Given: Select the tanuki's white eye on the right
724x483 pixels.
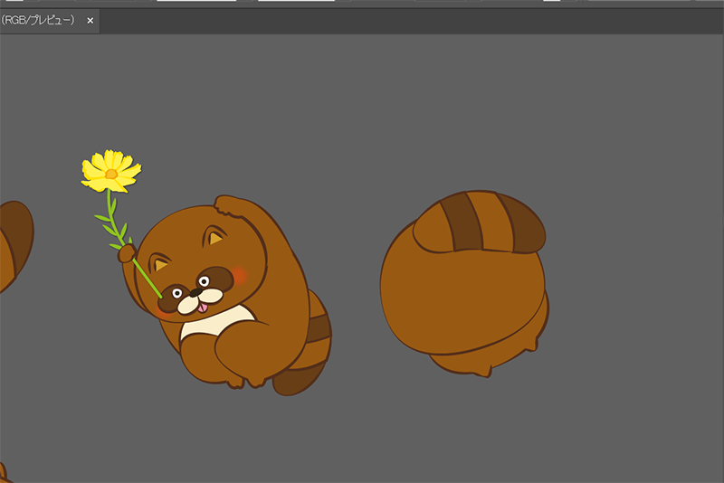Looking at the screenshot, I should [x=206, y=281].
